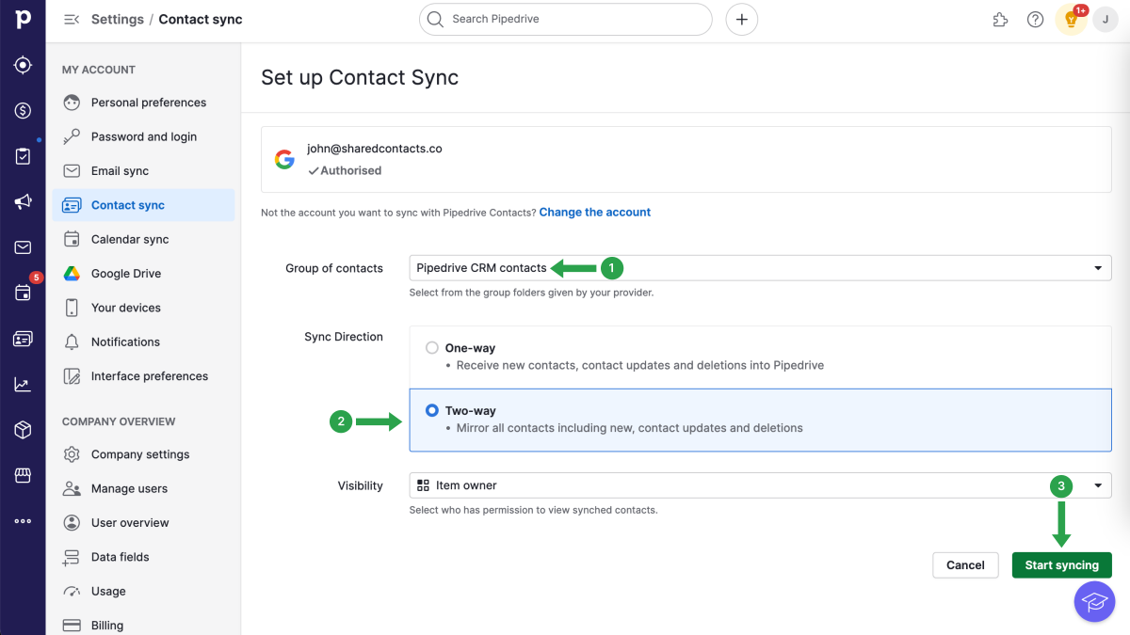Open Usage settings

pyautogui.click(x=143, y=591)
